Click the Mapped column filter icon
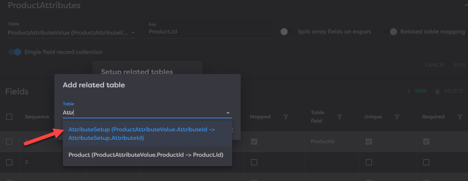This screenshot has height=181, width=468. (x=286, y=117)
